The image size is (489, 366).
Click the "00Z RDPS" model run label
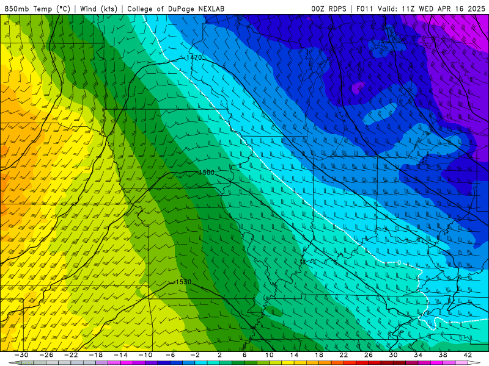click(x=329, y=9)
